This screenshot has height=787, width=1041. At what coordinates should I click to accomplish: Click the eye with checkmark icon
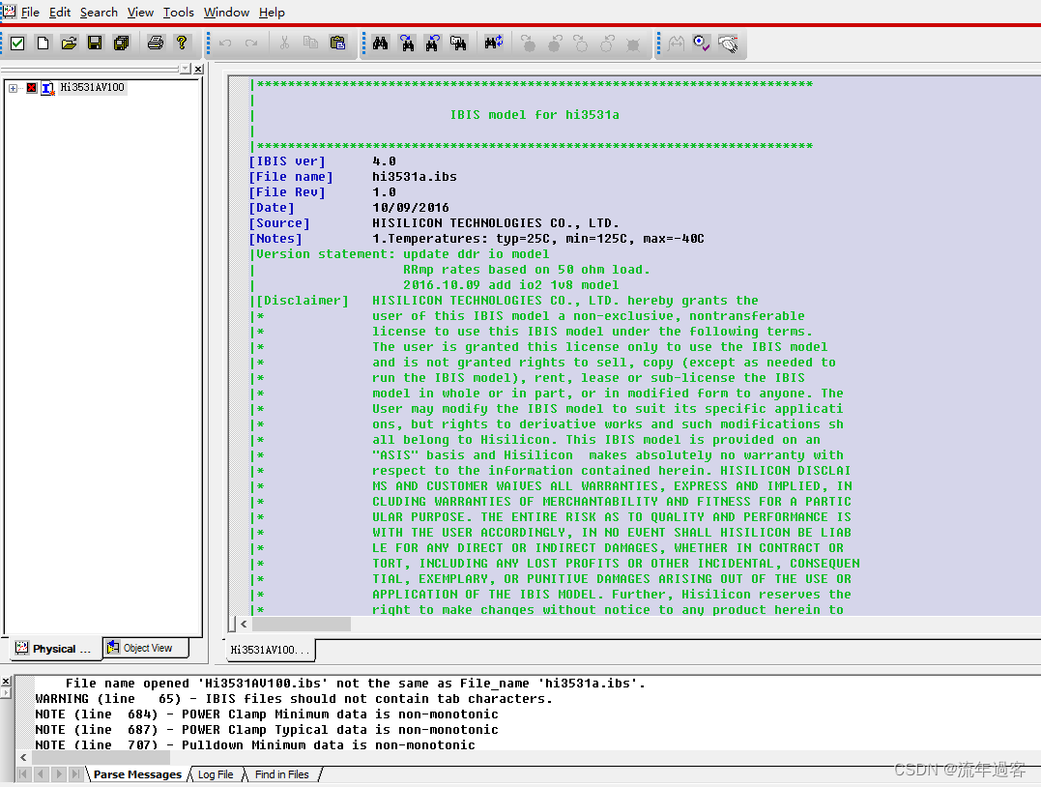coord(701,44)
